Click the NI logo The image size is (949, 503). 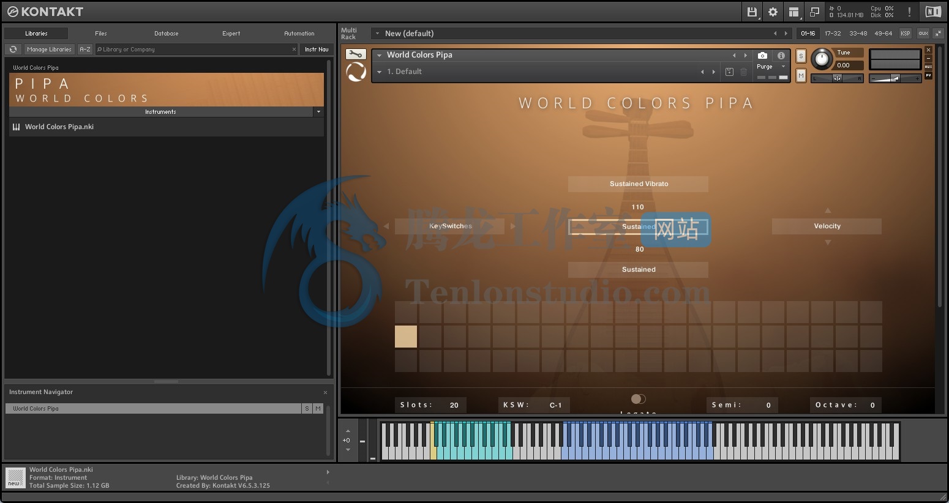pos(933,12)
